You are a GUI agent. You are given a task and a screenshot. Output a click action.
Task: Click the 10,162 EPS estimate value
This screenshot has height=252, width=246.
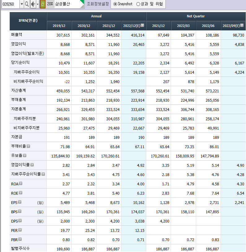(139, 203)
